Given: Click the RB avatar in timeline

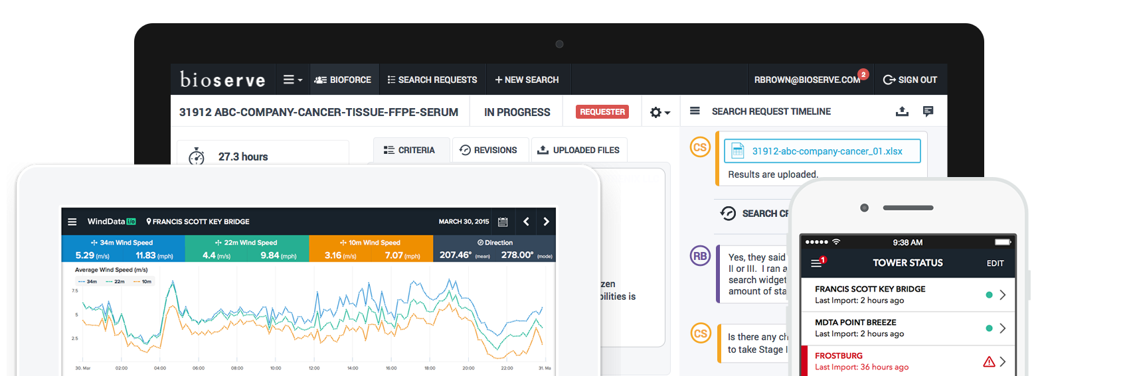Looking at the screenshot, I should pos(700,256).
